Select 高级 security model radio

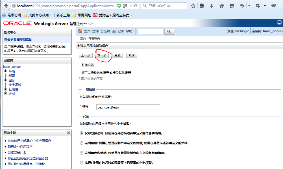coord(82,163)
